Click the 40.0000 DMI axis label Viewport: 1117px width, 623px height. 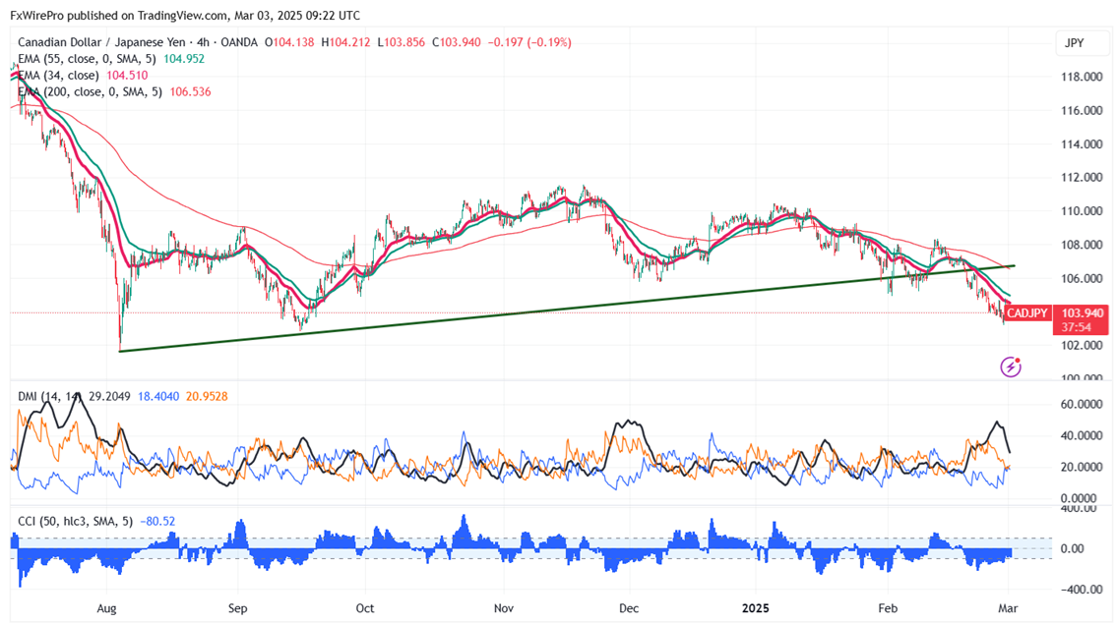pos(1083,435)
